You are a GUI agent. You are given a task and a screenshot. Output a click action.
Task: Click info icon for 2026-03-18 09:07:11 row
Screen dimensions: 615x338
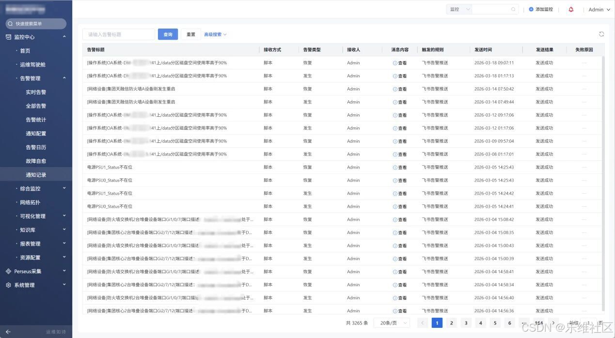click(395, 63)
